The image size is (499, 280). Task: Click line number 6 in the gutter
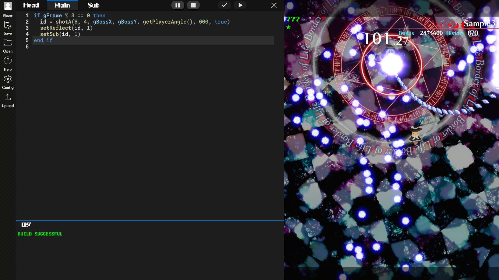click(27, 47)
